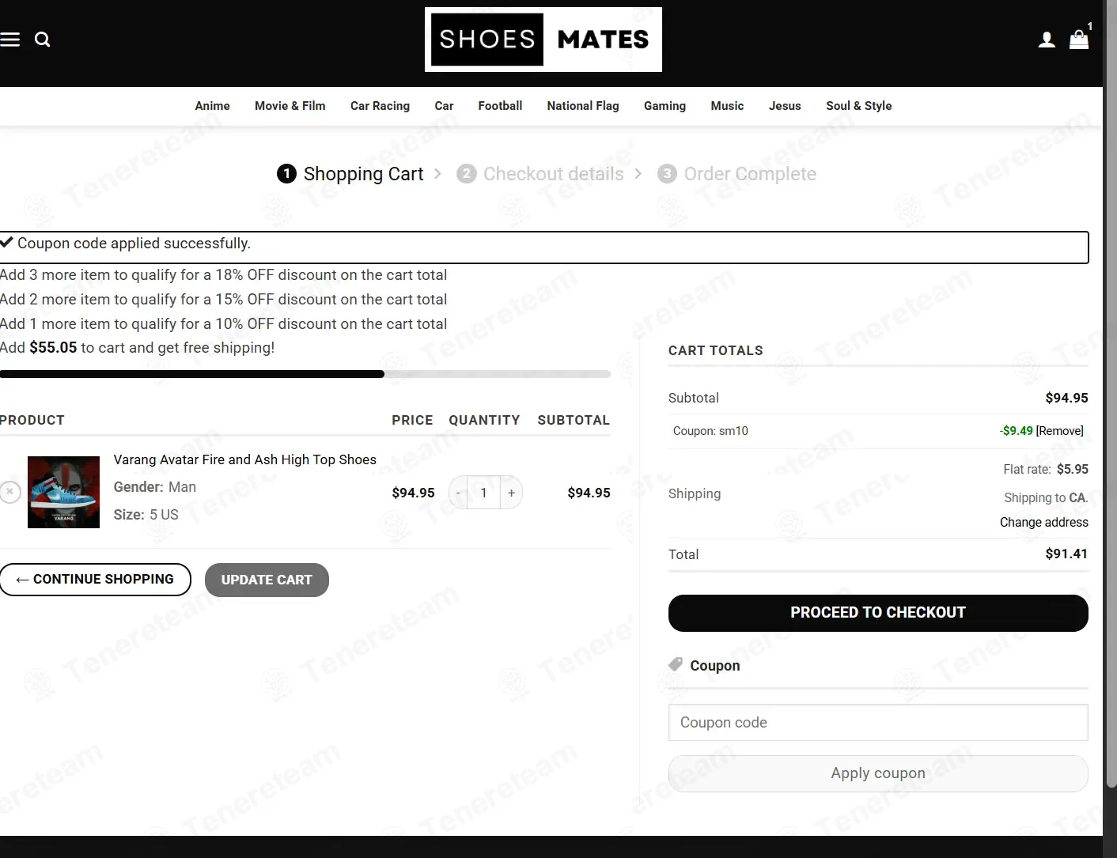Go to the Soul & Style category
The width and height of the screenshot is (1117, 858).
coord(859,106)
